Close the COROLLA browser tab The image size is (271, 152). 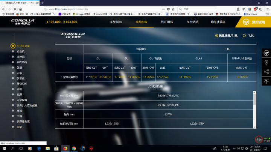click(37, 3)
